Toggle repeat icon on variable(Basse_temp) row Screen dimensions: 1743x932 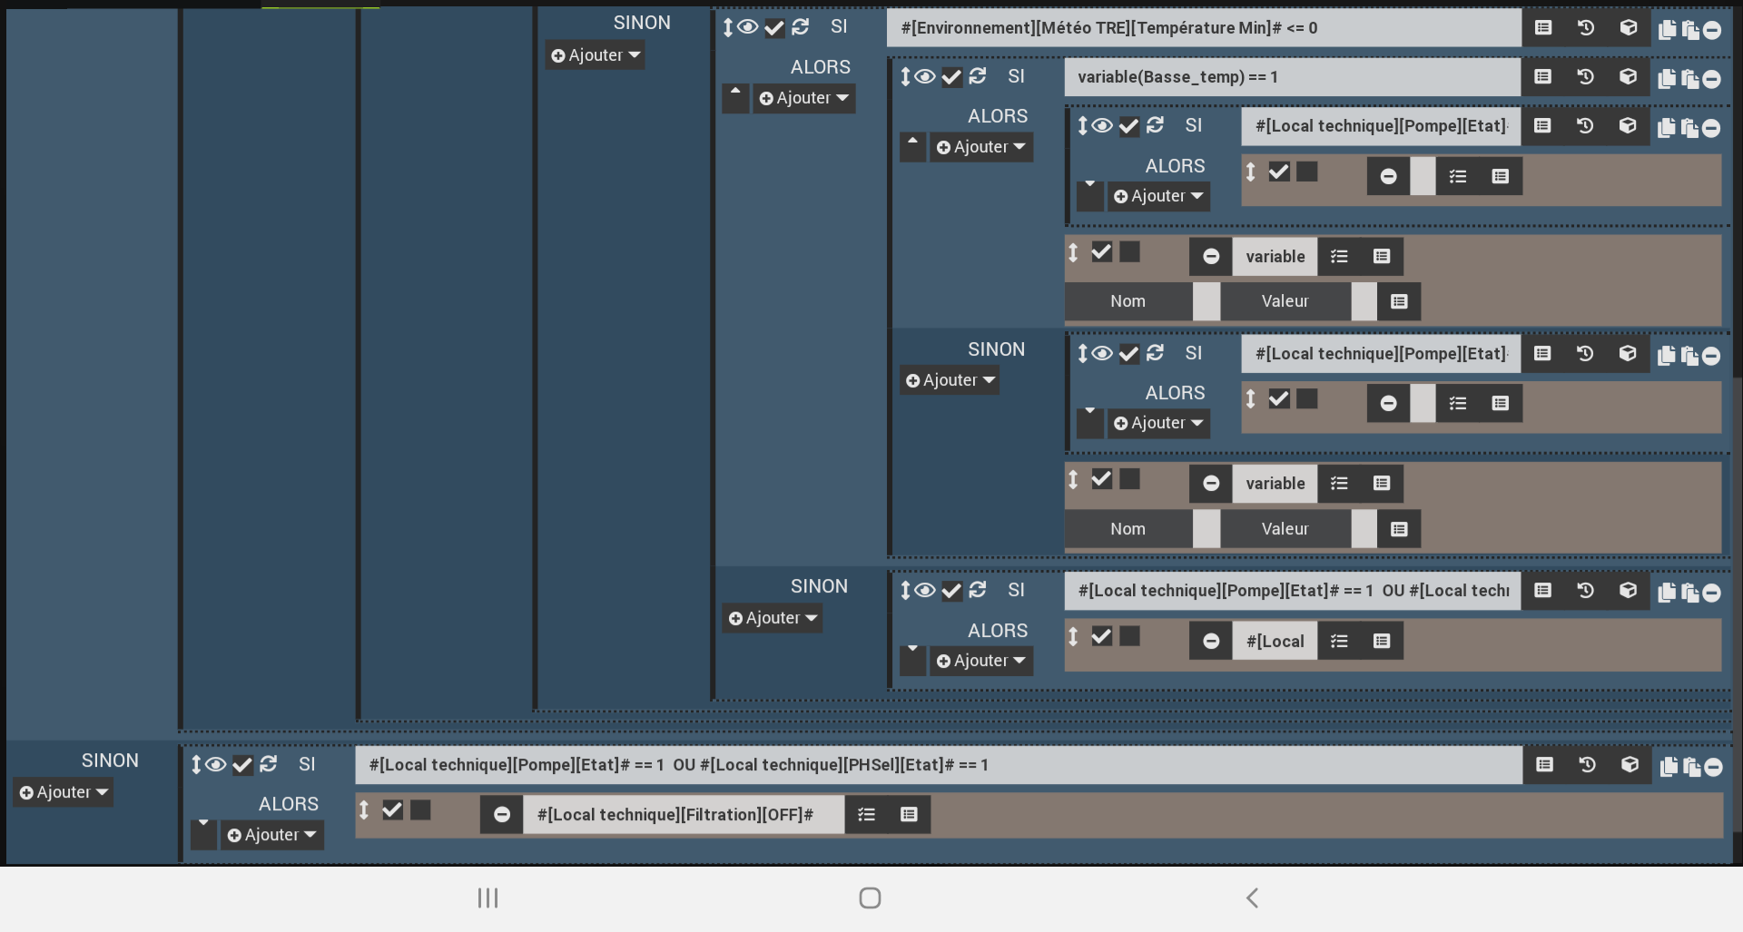(x=978, y=76)
